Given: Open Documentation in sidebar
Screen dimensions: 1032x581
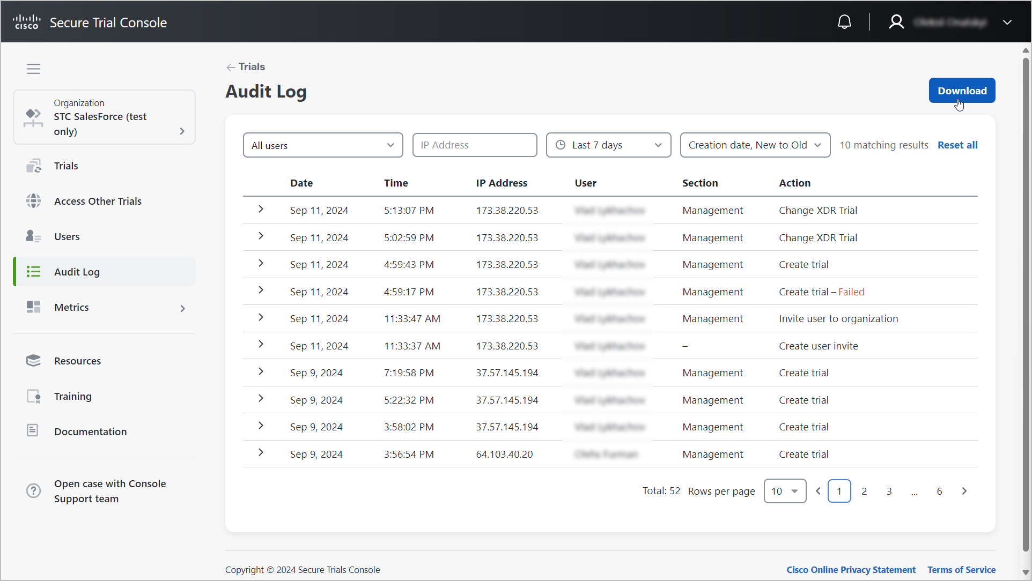Looking at the screenshot, I should pos(90,431).
